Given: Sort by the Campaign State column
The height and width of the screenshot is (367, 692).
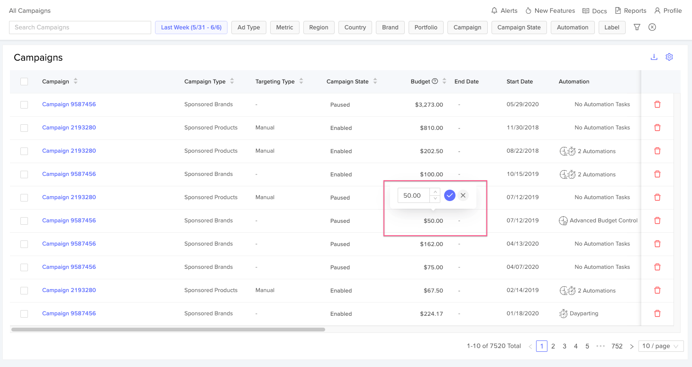Looking at the screenshot, I should click(x=375, y=82).
